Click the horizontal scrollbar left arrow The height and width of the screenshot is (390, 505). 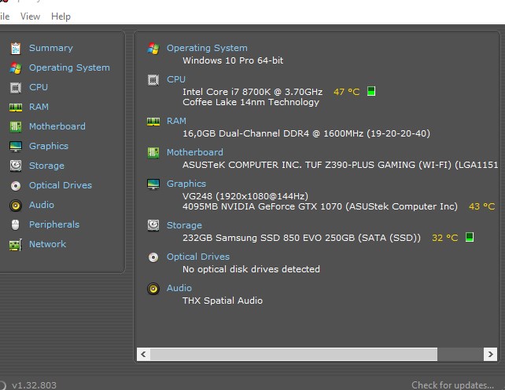click(143, 355)
